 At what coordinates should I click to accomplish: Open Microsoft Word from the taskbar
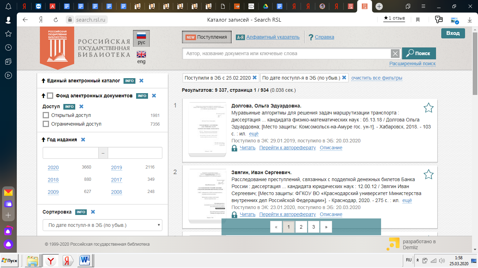[x=85, y=260]
